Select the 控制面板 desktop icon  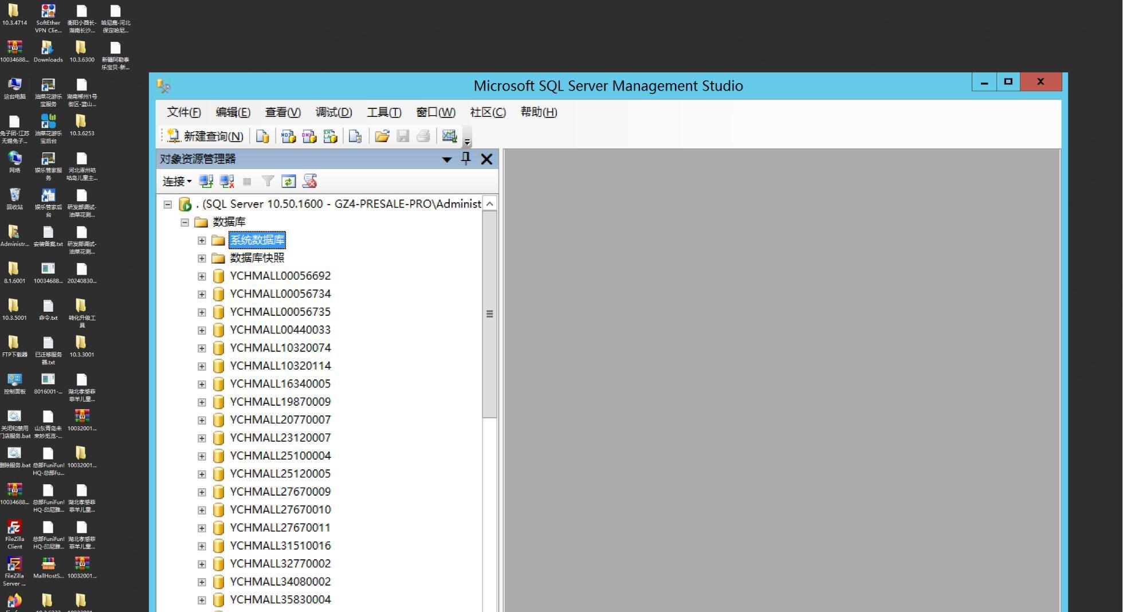click(14, 384)
